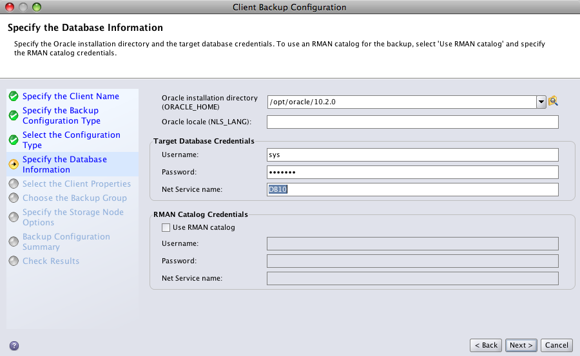Click the Next button

[521, 345]
